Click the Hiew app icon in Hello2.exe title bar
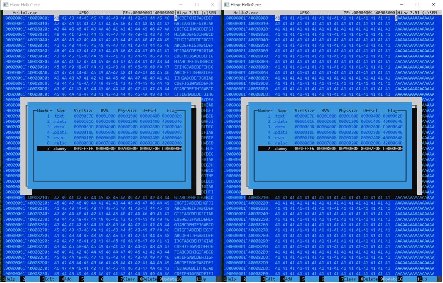443x283 pixels. [226, 5]
